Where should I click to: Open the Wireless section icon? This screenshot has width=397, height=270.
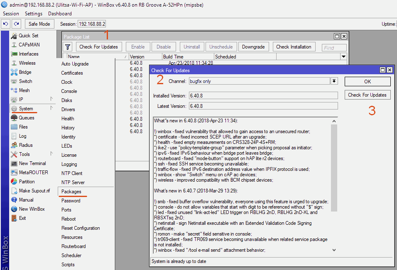click(x=14, y=63)
